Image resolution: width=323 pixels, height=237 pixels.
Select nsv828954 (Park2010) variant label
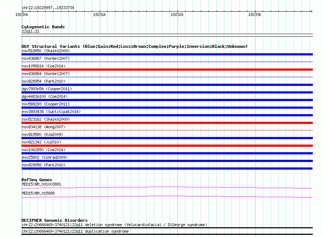tap(44, 81)
